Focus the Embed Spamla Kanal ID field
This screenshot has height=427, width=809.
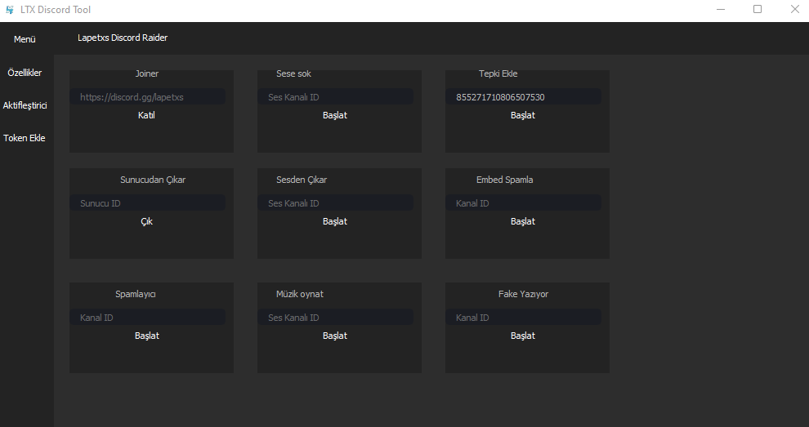click(x=523, y=203)
